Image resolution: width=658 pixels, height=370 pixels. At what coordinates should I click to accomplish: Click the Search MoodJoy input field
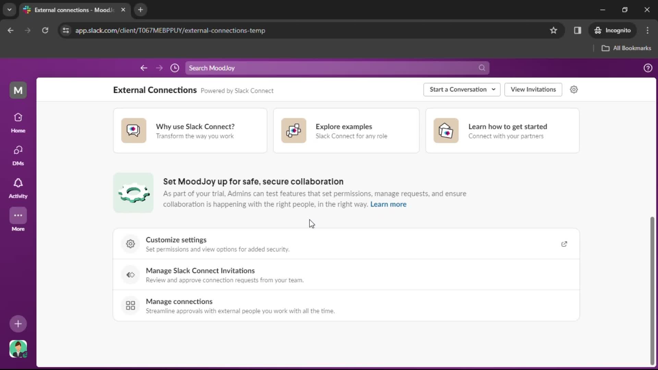[336, 68]
